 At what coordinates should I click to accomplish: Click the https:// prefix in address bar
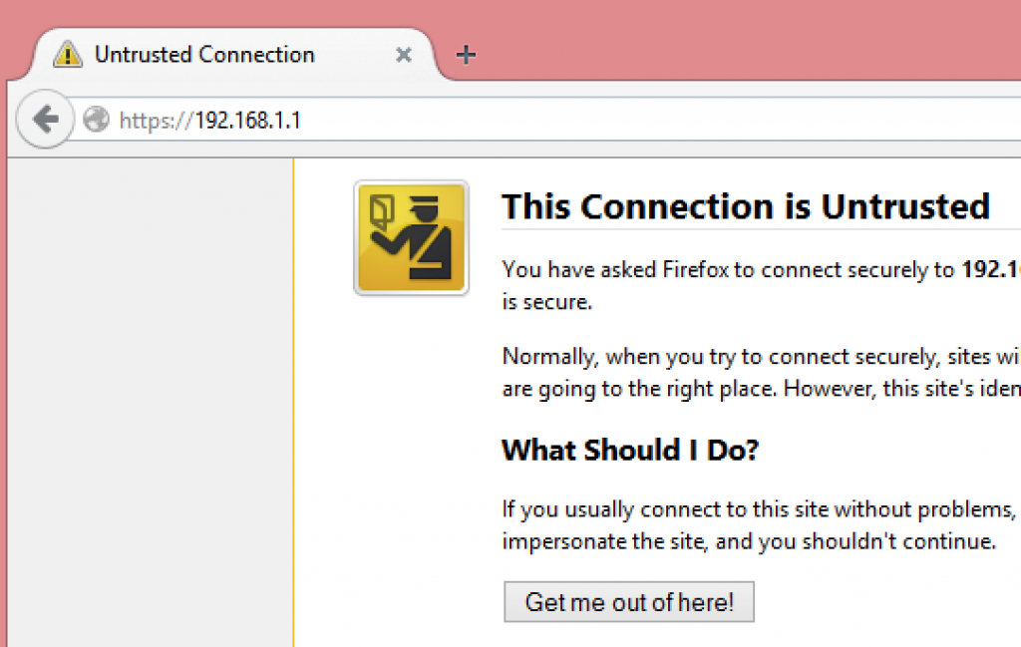pyautogui.click(x=157, y=121)
